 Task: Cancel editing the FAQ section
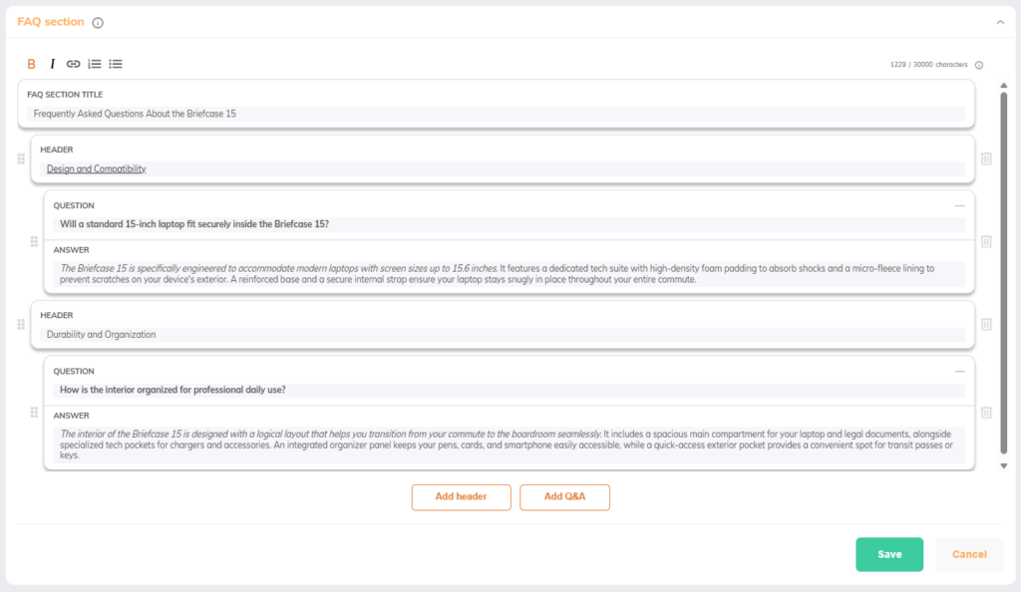coord(969,554)
